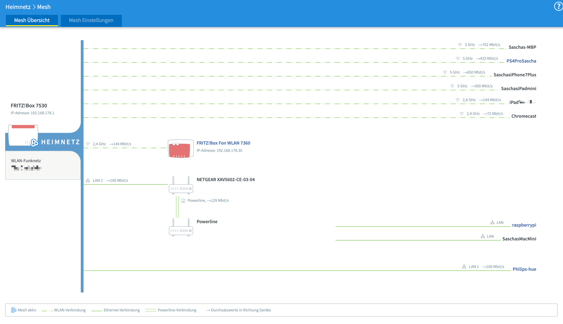Click the WLAN-Funknetz panel
Viewport: 563px width, 324px height.
pyautogui.click(x=43, y=165)
